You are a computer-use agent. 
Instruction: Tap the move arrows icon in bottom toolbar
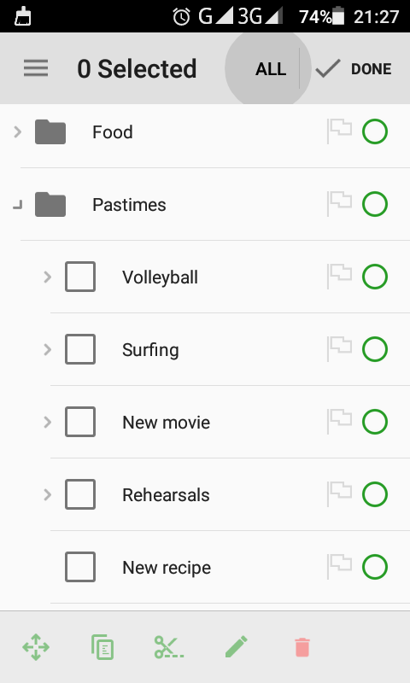point(36,647)
